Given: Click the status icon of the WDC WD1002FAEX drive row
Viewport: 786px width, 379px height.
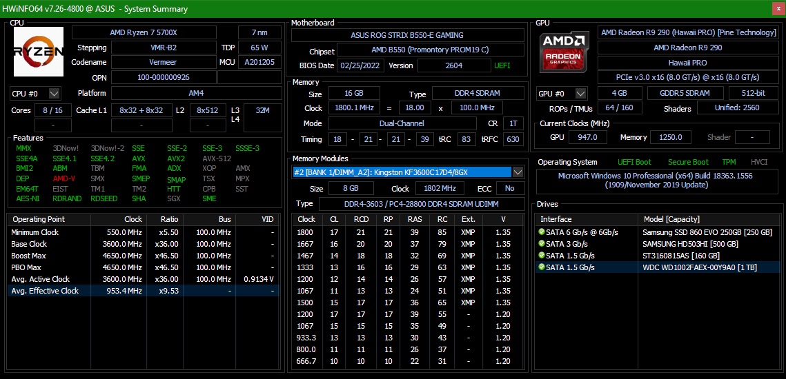Looking at the screenshot, I should click(x=542, y=267).
